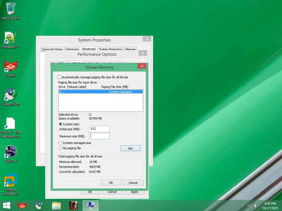
Task: Enable automatically manage paging file size checkbox
Action: [x=59, y=77]
